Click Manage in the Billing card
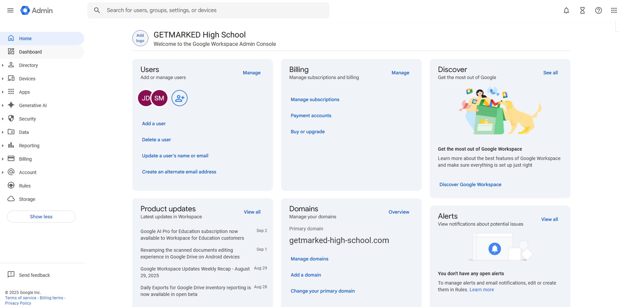The width and height of the screenshot is (619, 307). pos(400,73)
